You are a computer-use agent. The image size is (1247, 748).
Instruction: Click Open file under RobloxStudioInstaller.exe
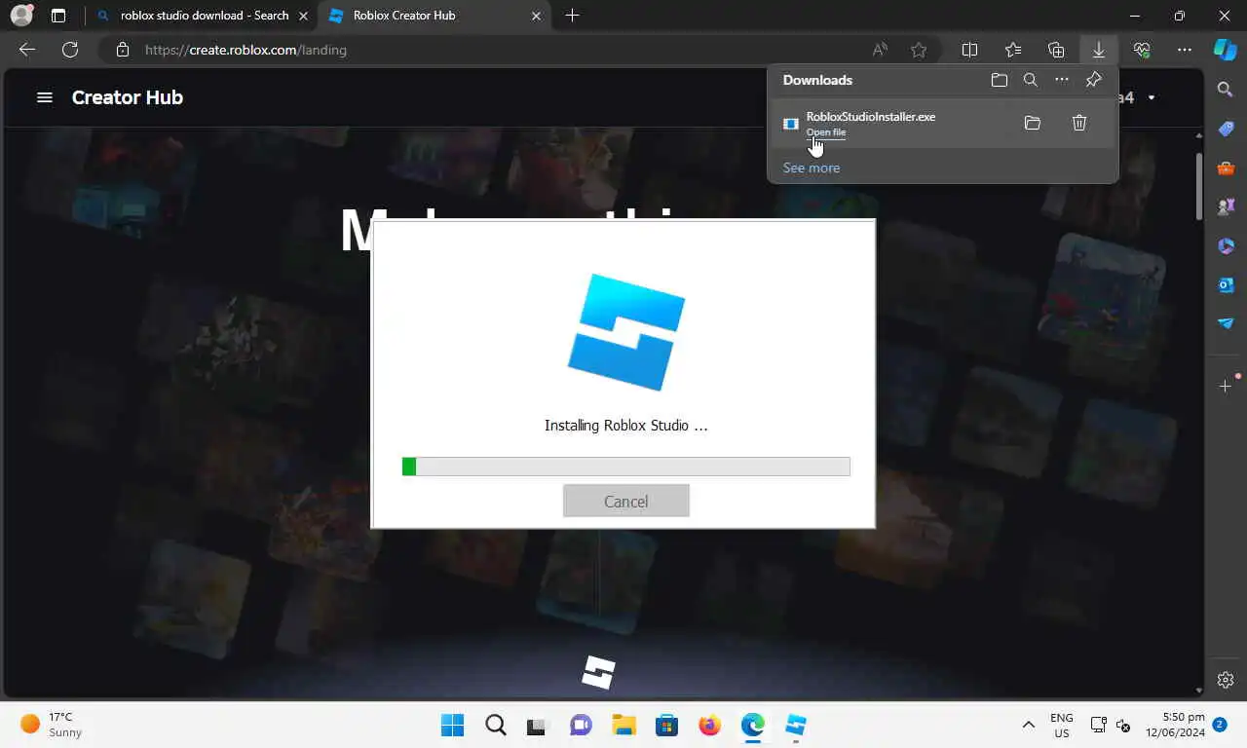(x=826, y=132)
